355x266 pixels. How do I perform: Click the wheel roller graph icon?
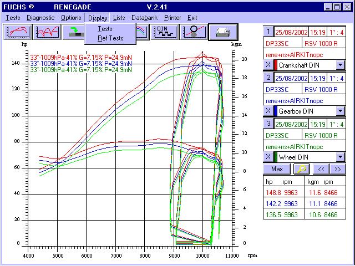pyautogui.click(x=194, y=32)
